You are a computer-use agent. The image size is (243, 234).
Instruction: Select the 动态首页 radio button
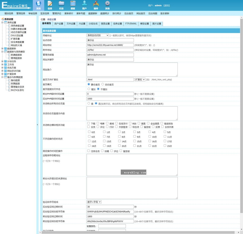pyautogui.click(x=103, y=84)
